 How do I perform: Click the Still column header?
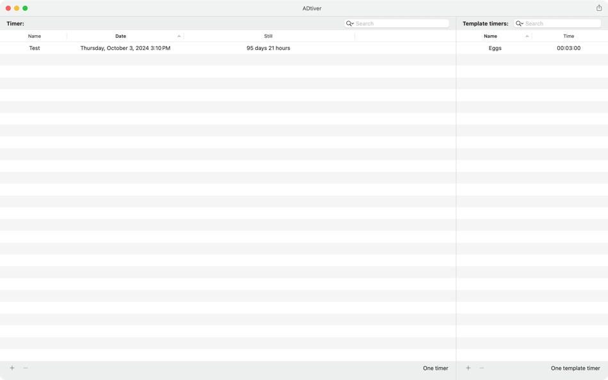pyautogui.click(x=268, y=36)
